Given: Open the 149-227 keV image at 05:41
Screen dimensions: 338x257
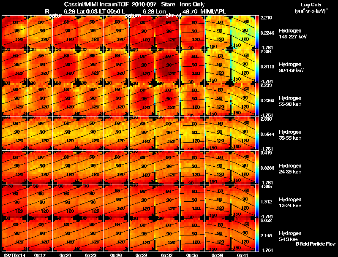Looking at the screenshot, I should (x=243, y=32).
